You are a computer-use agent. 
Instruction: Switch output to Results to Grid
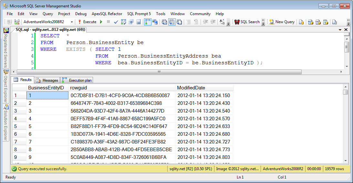172,22
